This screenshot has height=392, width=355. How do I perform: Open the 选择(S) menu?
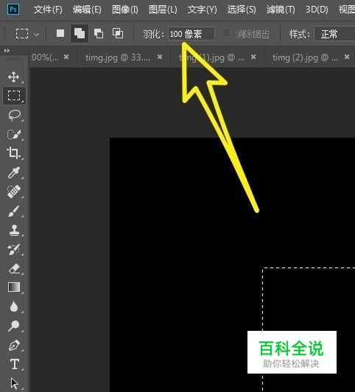(x=242, y=10)
